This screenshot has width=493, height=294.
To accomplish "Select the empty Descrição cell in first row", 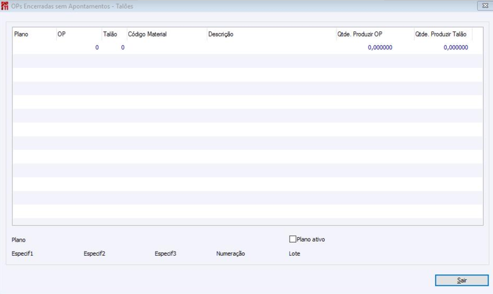I will tap(271, 47).
